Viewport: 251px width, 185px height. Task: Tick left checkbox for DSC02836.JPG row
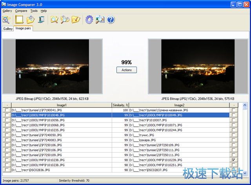6,170
